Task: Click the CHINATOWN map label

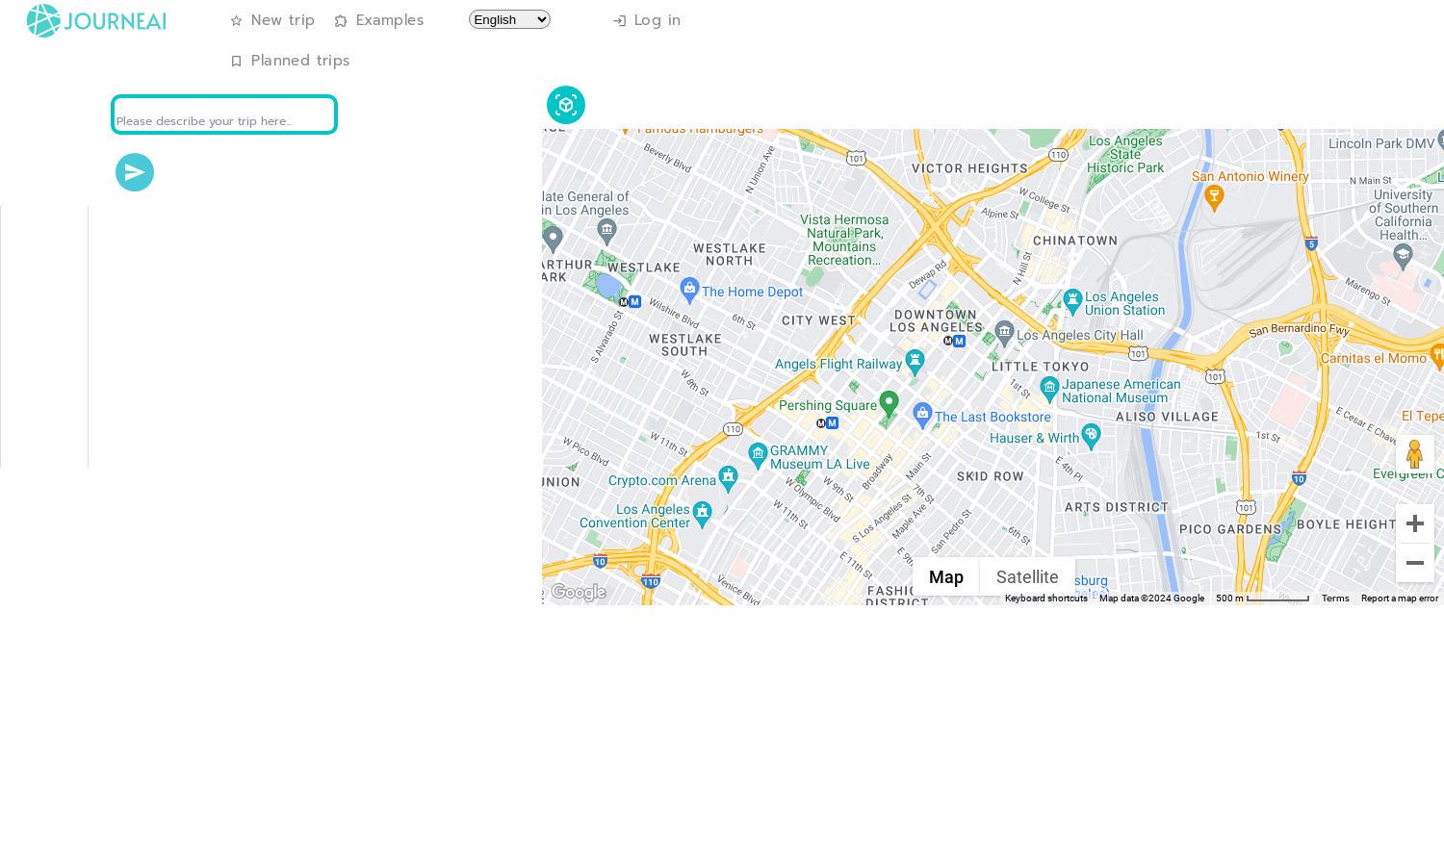Action: pyautogui.click(x=1075, y=241)
